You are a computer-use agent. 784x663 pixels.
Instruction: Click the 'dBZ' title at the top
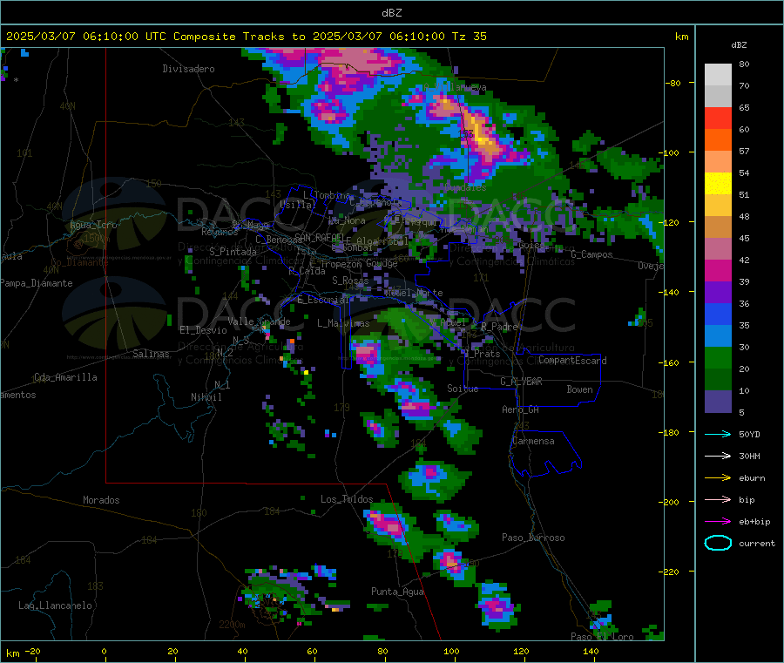(x=391, y=12)
